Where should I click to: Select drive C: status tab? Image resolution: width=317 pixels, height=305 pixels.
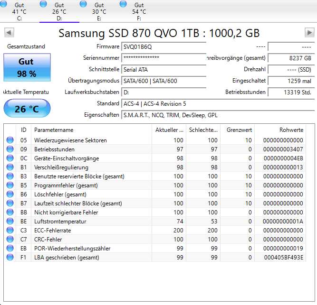19,11
